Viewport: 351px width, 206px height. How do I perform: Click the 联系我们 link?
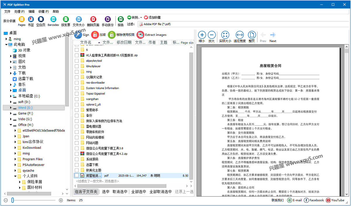[x=277, y=200]
